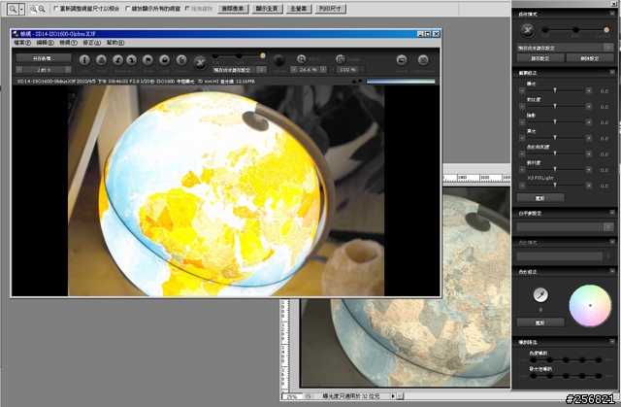This screenshot has width=621, height=407.
Task: Open the View menu in review window
Action: [69, 43]
